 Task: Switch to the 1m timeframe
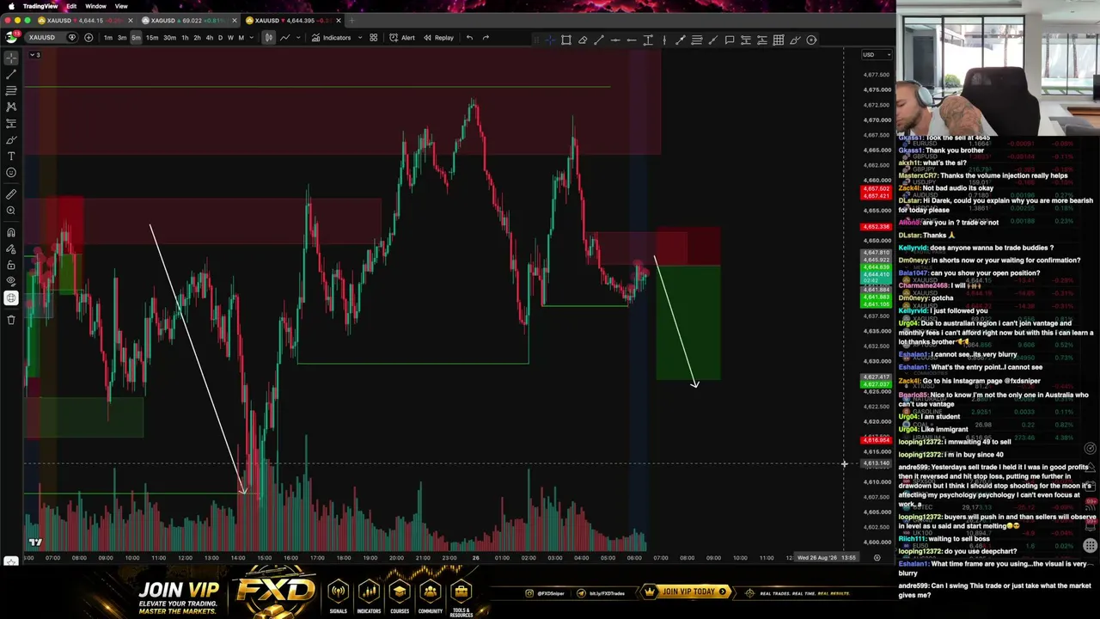click(x=108, y=38)
